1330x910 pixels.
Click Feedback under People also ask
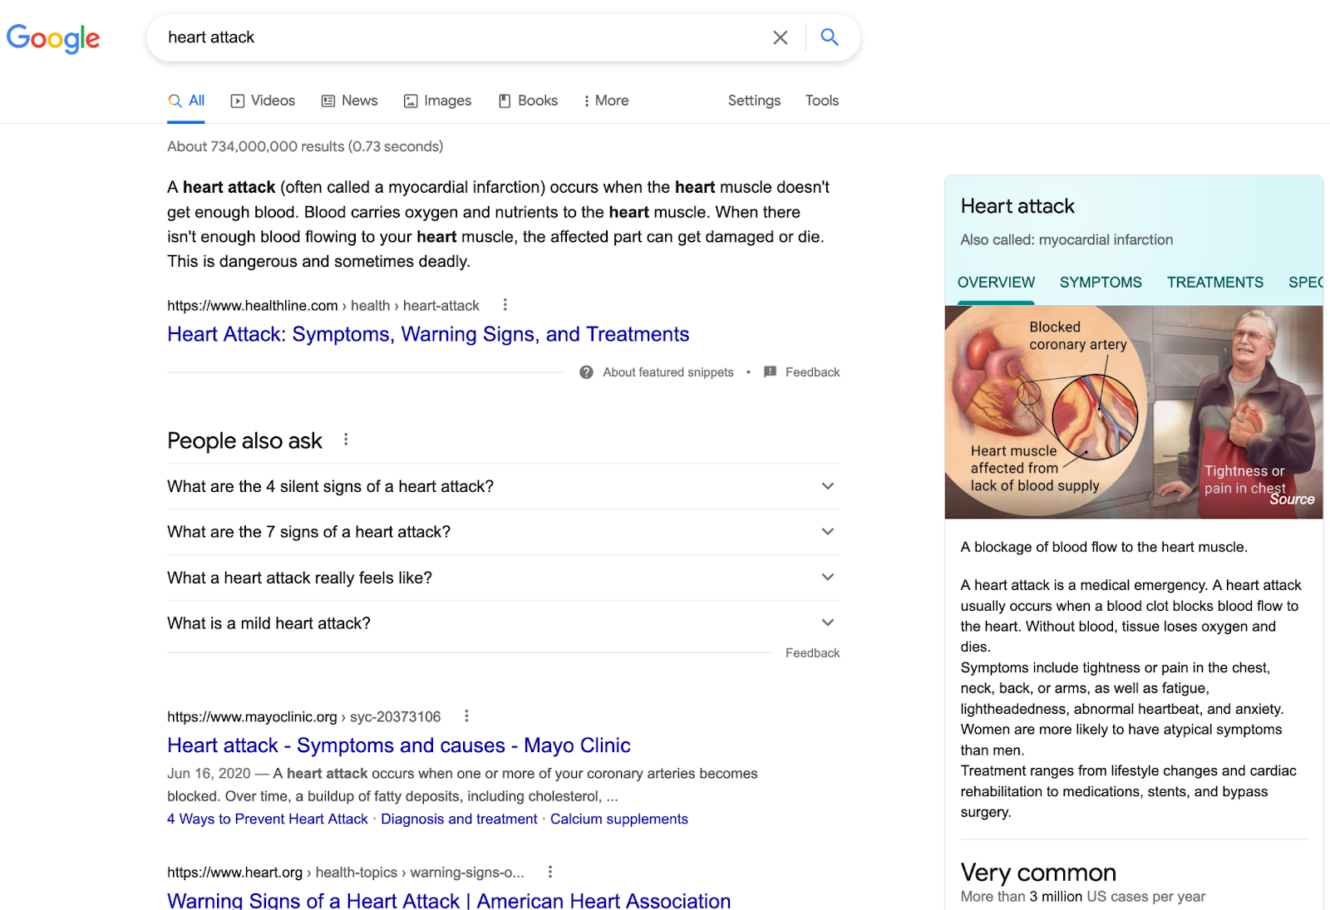(x=812, y=653)
